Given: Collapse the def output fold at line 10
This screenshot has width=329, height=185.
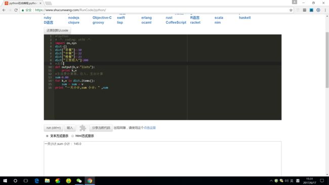Looking at the screenshot, I should [x=53, y=67].
